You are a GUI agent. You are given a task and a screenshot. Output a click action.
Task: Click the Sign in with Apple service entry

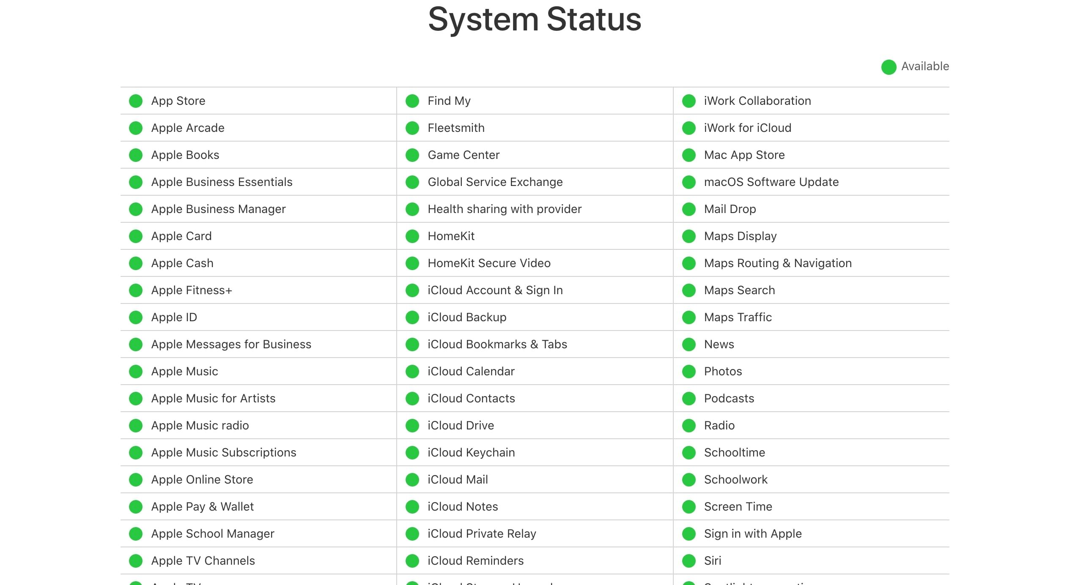pos(753,533)
